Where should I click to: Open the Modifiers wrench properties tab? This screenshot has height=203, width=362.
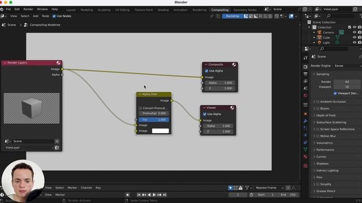tap(305, 121)
